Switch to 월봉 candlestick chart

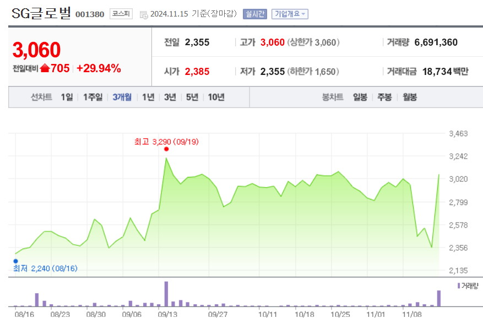pos(410,97)
